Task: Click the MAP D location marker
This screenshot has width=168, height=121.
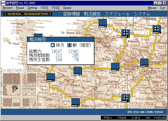Action: pos(77,71)
